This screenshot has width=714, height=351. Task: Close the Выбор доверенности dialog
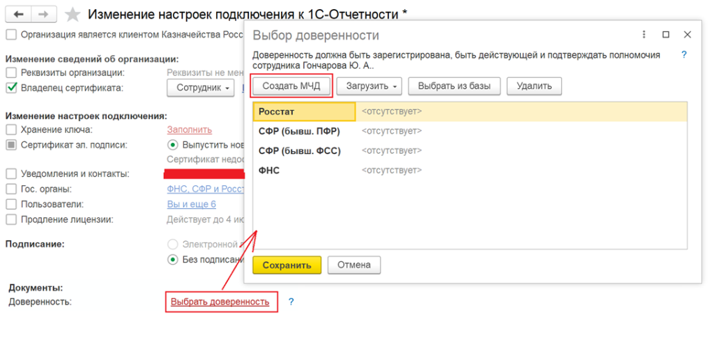click(x=688, y=35)
